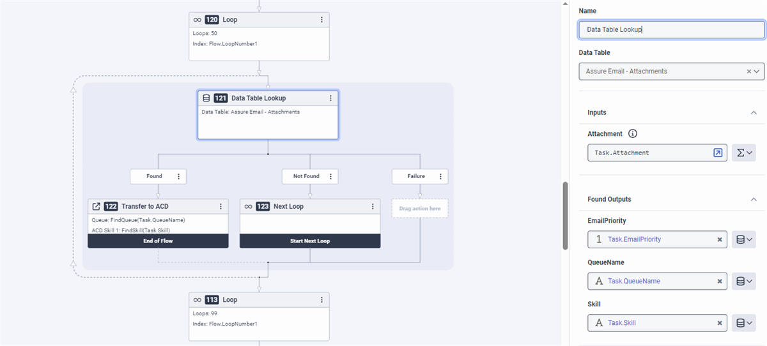The width and height of the screenshot is (767, 346).
Task: Collapse the Found Outputs section
Action: pos(754,199)
